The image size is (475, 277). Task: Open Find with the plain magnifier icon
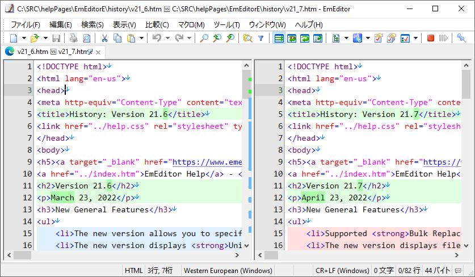[x=204, y=38]
